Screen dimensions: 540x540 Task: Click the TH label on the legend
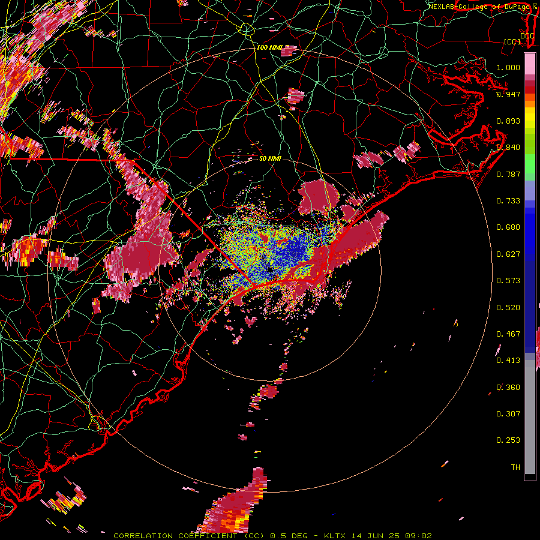tap(515, 467)
